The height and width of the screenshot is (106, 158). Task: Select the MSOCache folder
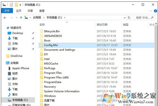click(x=51, y=64)
